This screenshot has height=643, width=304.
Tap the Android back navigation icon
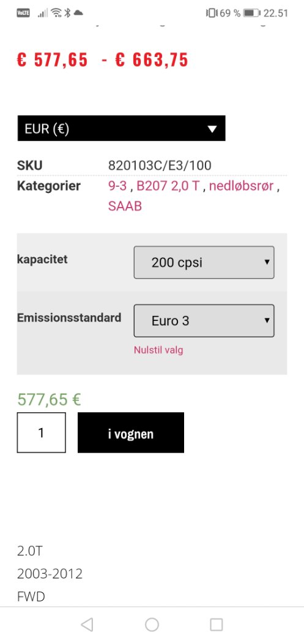tap(87, 624)
